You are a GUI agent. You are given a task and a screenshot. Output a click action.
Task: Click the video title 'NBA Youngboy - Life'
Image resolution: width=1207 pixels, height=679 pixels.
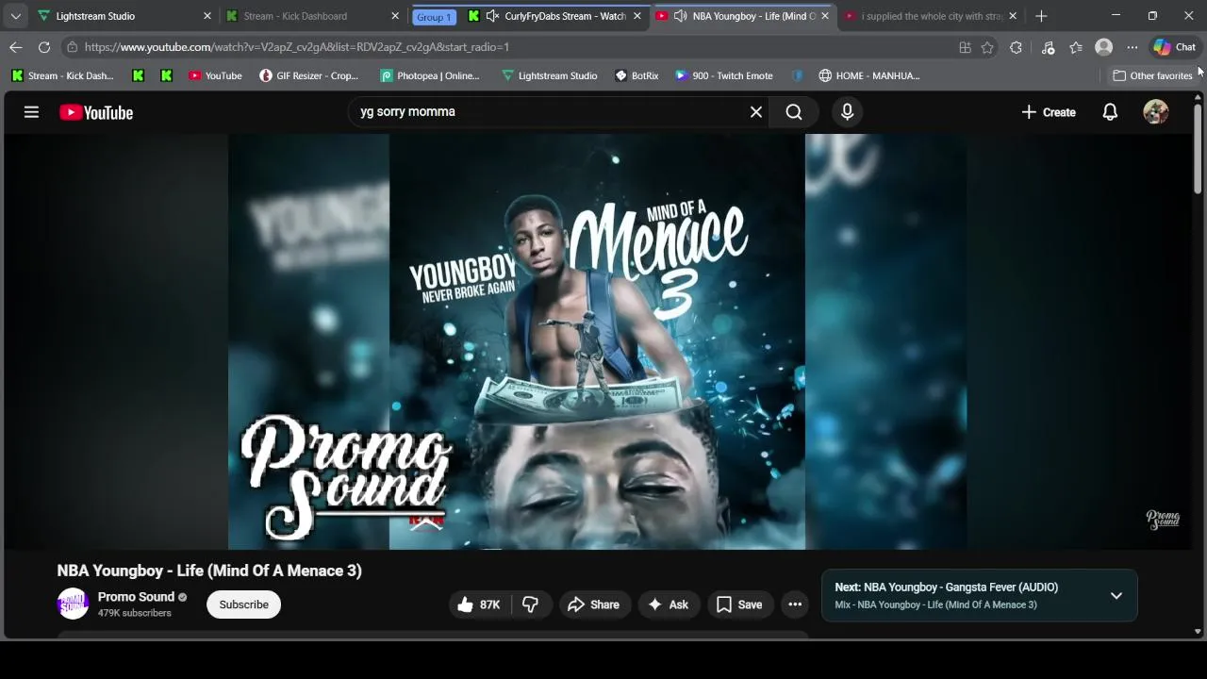click(209, 571)
